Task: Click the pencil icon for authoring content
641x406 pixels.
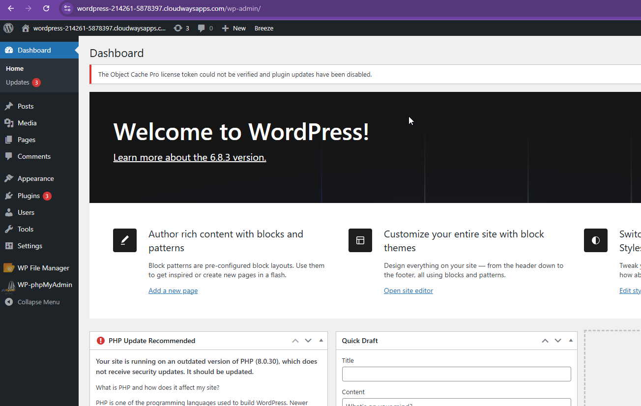Action: tap(125, 240)
